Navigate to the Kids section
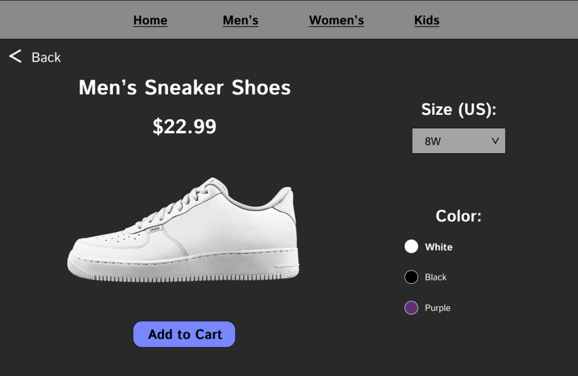Image resolution: width=578 pixels, height=376 pixels. (x=427, y=20)
